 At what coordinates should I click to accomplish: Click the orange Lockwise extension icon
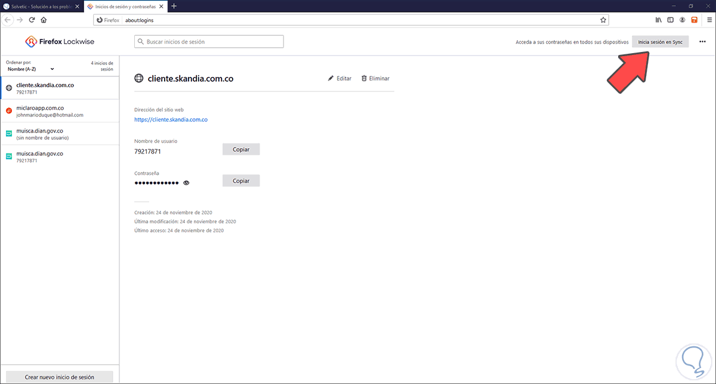tap(694, 20)
